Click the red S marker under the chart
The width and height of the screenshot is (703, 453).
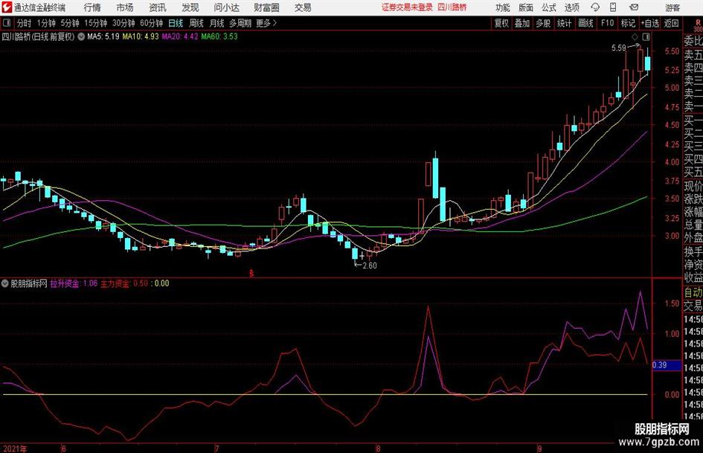251,273
